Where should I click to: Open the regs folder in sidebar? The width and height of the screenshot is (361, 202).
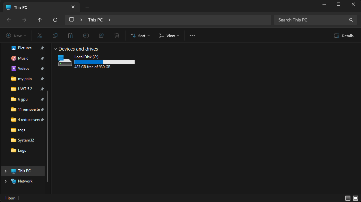pyautogui.click(x=21, y=130)
